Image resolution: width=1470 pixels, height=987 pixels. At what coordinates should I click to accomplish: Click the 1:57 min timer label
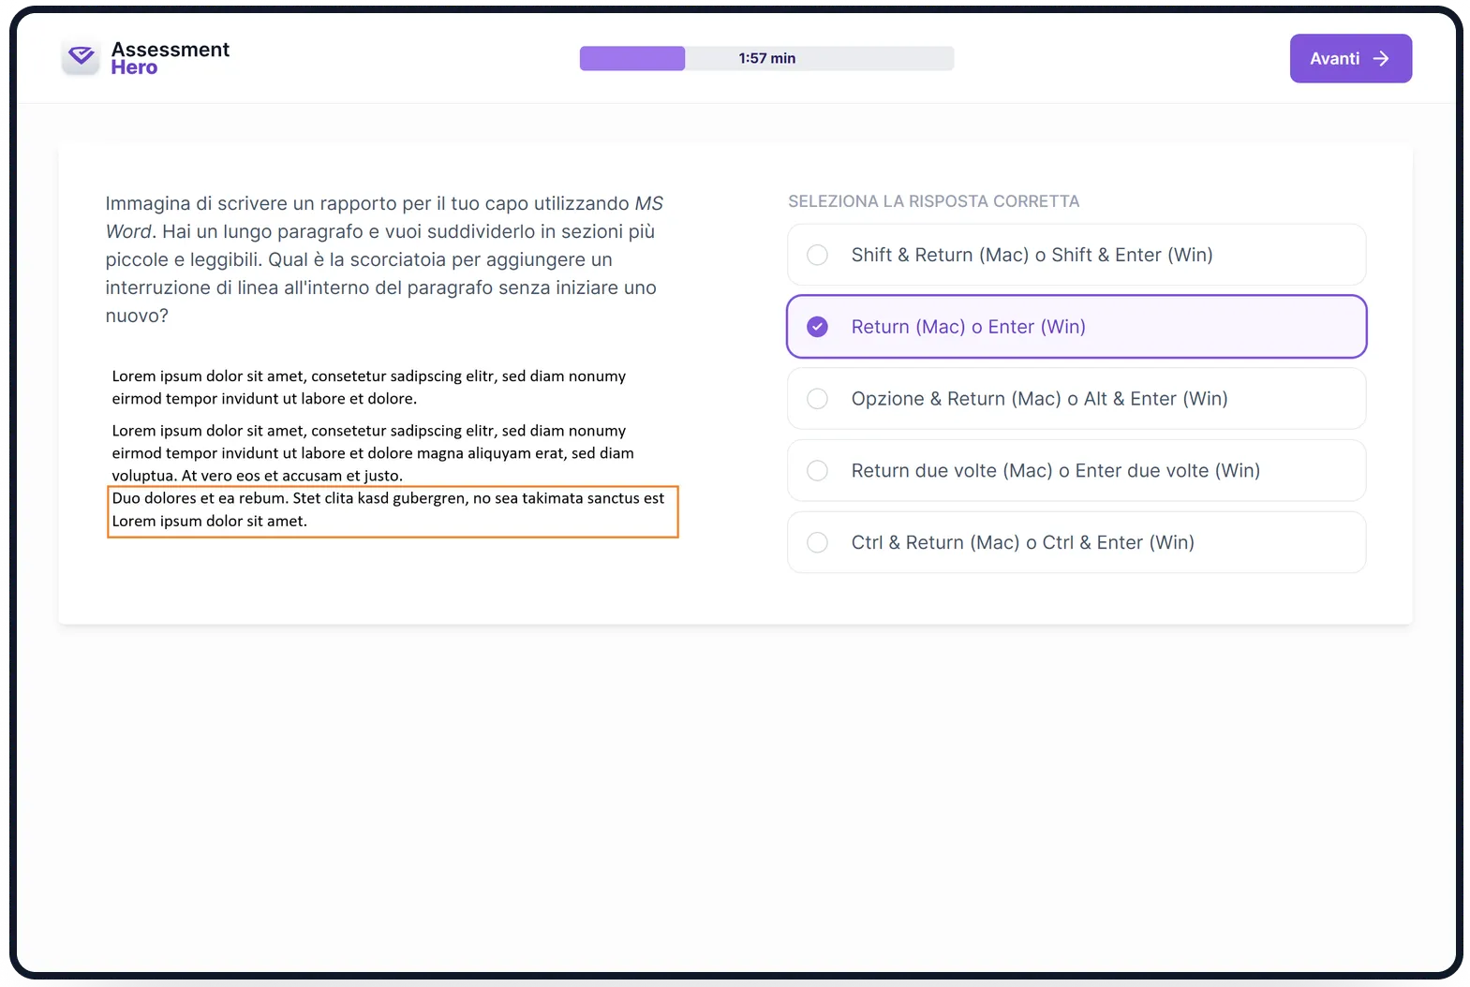pyautogui.click(x=766, y=58)
